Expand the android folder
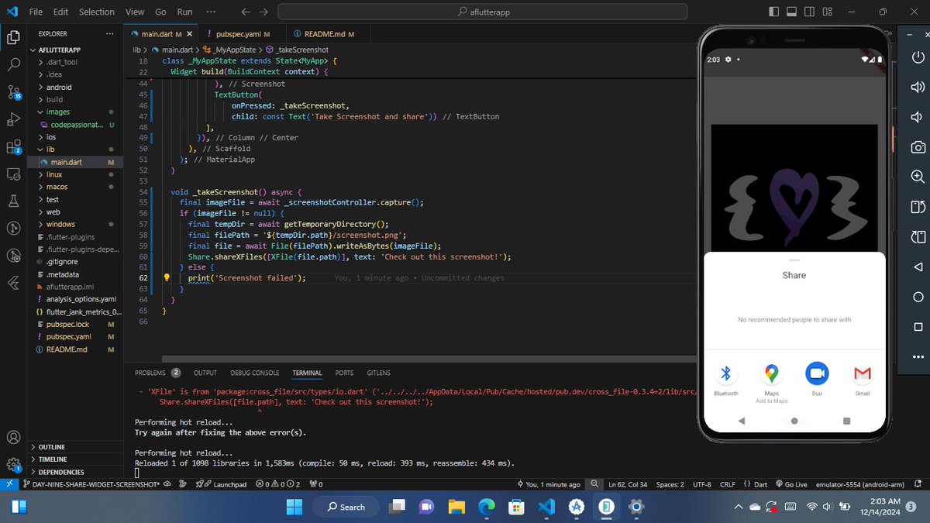 point(58,87)
